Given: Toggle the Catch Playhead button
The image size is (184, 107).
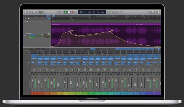Looking at the screenshot, I should 54,16.
